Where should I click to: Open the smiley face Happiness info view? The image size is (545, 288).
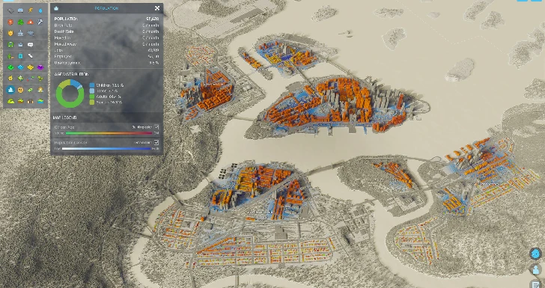(x=20, y=90)
